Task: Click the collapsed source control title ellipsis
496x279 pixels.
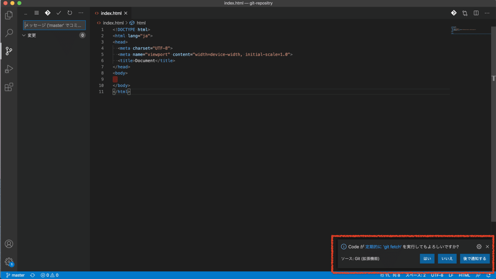Action: pos(26,13)
